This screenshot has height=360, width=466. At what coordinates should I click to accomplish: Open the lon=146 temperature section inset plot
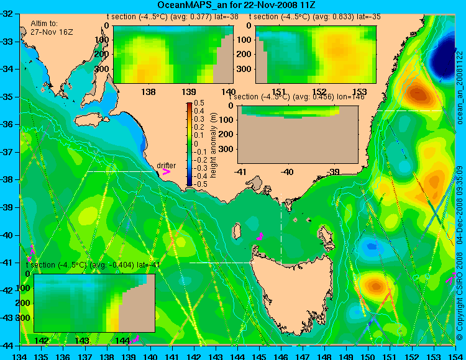click(298, 135)
